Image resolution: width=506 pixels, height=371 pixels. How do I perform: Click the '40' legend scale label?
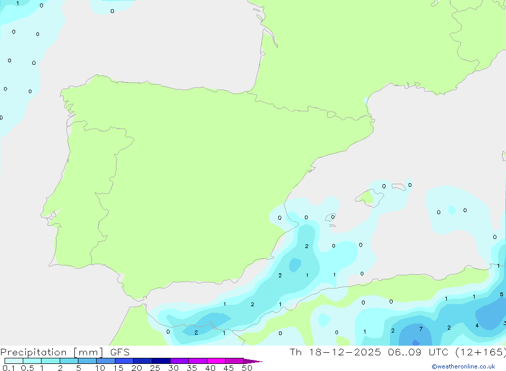[210, 368]
